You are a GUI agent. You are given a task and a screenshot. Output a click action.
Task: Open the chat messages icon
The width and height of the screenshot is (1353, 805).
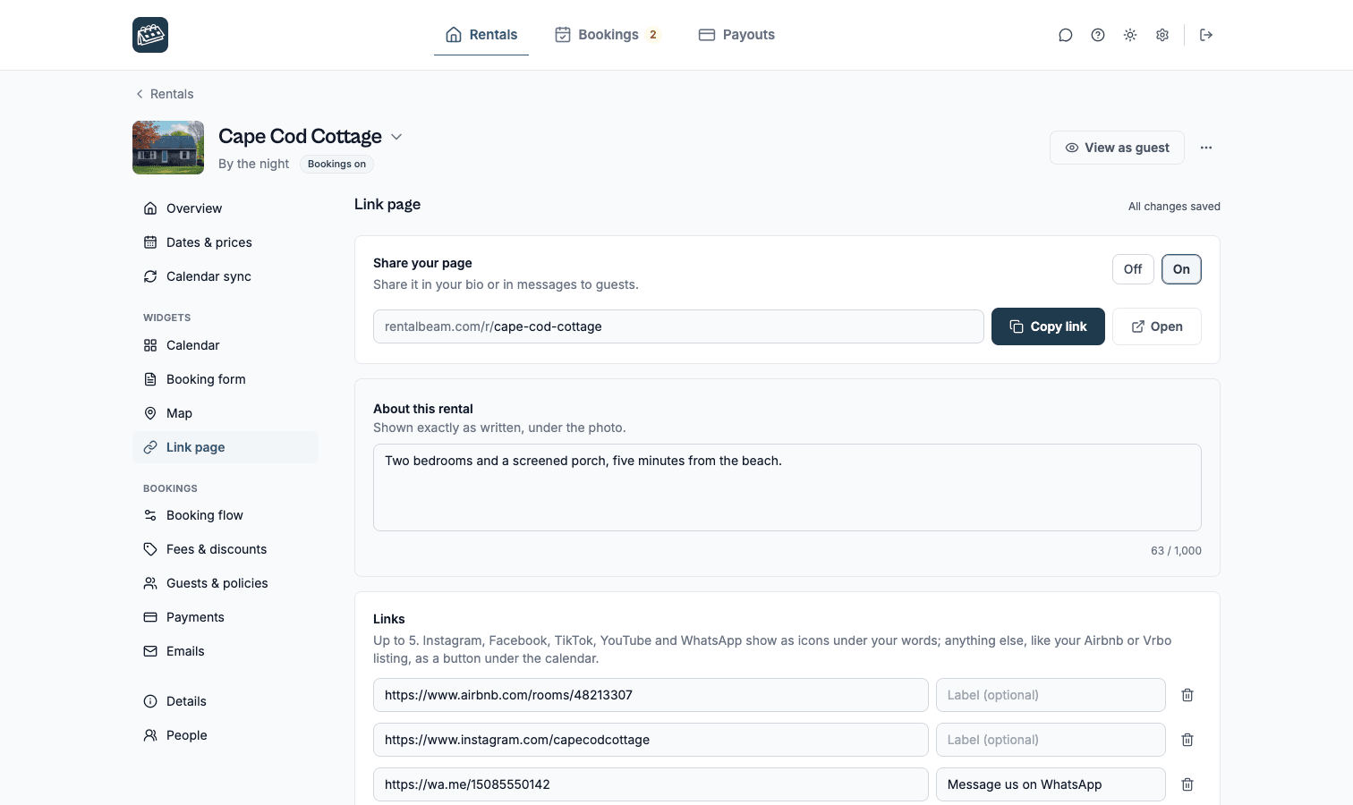pos(1066,35)
